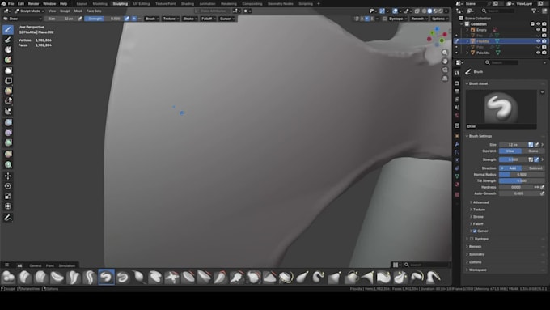Image resolution: width=550 pixels, height=310 pixels.
Task: Click the Strength slider in Brush Settings
Action: point(513,159)
